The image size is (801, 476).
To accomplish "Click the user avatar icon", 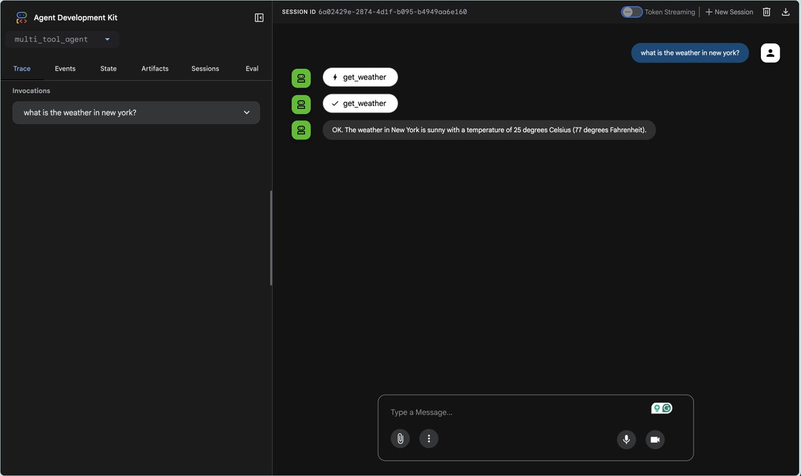I will click(x=770, y=53).
